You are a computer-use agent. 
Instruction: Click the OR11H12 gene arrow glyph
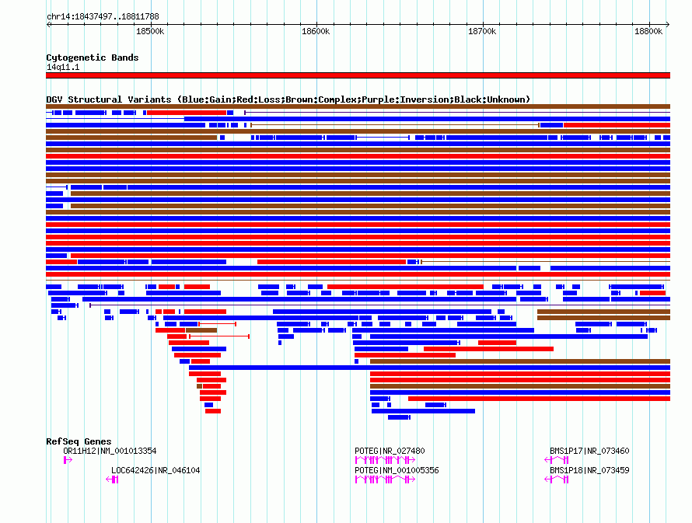coord(68,460)
